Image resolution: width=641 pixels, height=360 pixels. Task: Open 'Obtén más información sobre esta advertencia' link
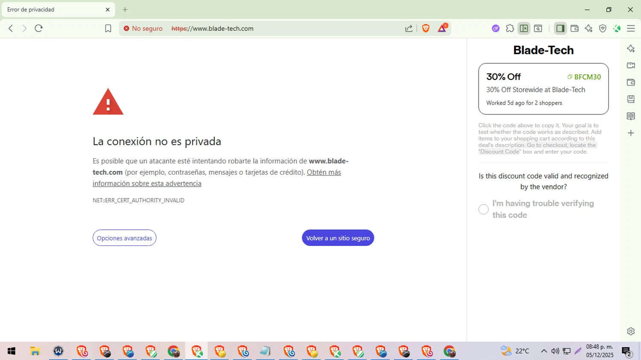point(217,178)
